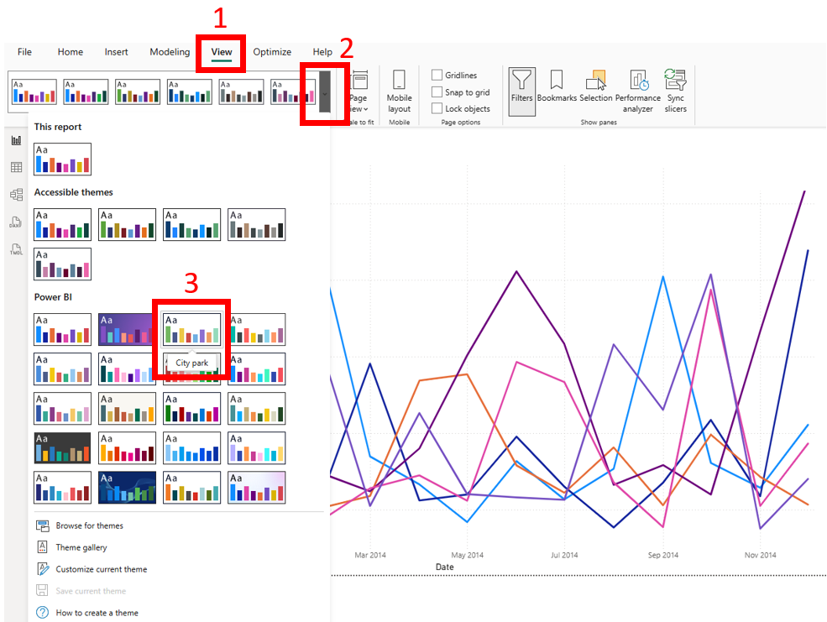
Task: Click the help question mark icon
Action: pyautogui.click(x=42, y=613)
